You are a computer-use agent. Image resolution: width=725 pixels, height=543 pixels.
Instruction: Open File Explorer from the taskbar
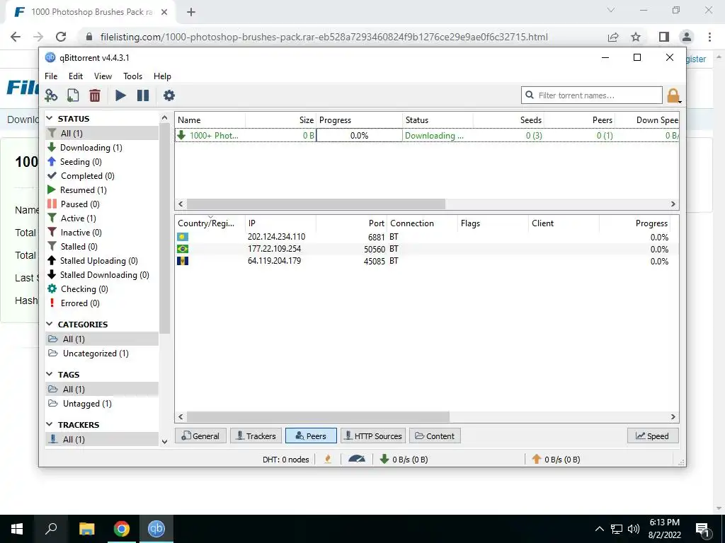coord(86,529)
